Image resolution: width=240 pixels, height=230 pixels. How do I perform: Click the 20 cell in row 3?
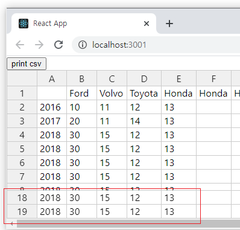[82, 121]
